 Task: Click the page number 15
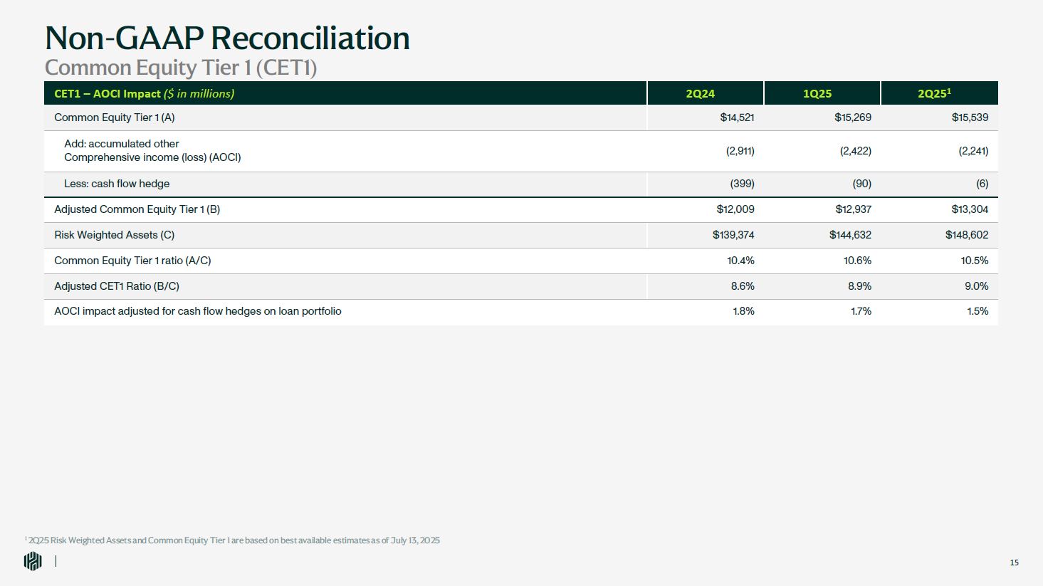click(x=1014, y=563)
